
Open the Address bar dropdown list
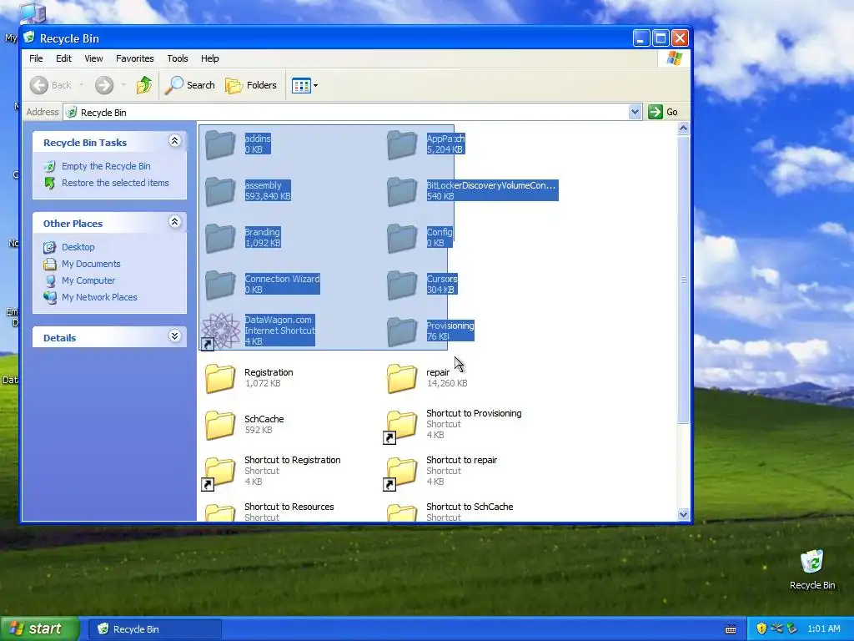click(635, 112)
